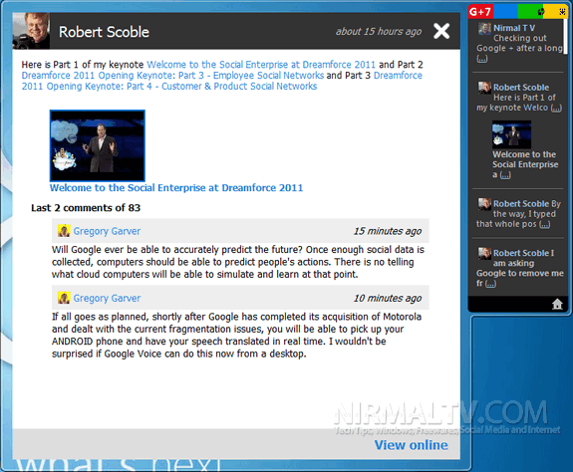The width and height of the screenshot is (573, 472).
Task: Open Robert Scoble 'By the way' post name
Action: 521,204
